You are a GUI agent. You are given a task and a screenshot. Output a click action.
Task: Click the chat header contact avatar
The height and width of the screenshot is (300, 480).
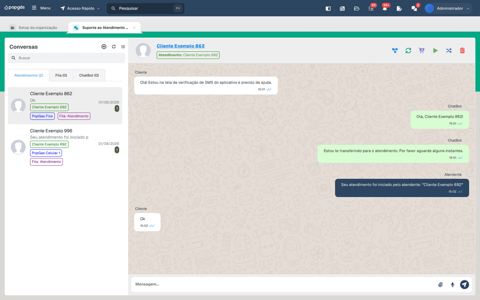pyautogui.click(x=143, y=50)
